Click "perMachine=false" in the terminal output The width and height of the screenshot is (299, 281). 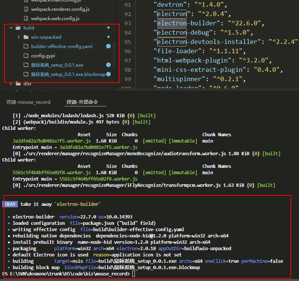click(x=262, y=261)
